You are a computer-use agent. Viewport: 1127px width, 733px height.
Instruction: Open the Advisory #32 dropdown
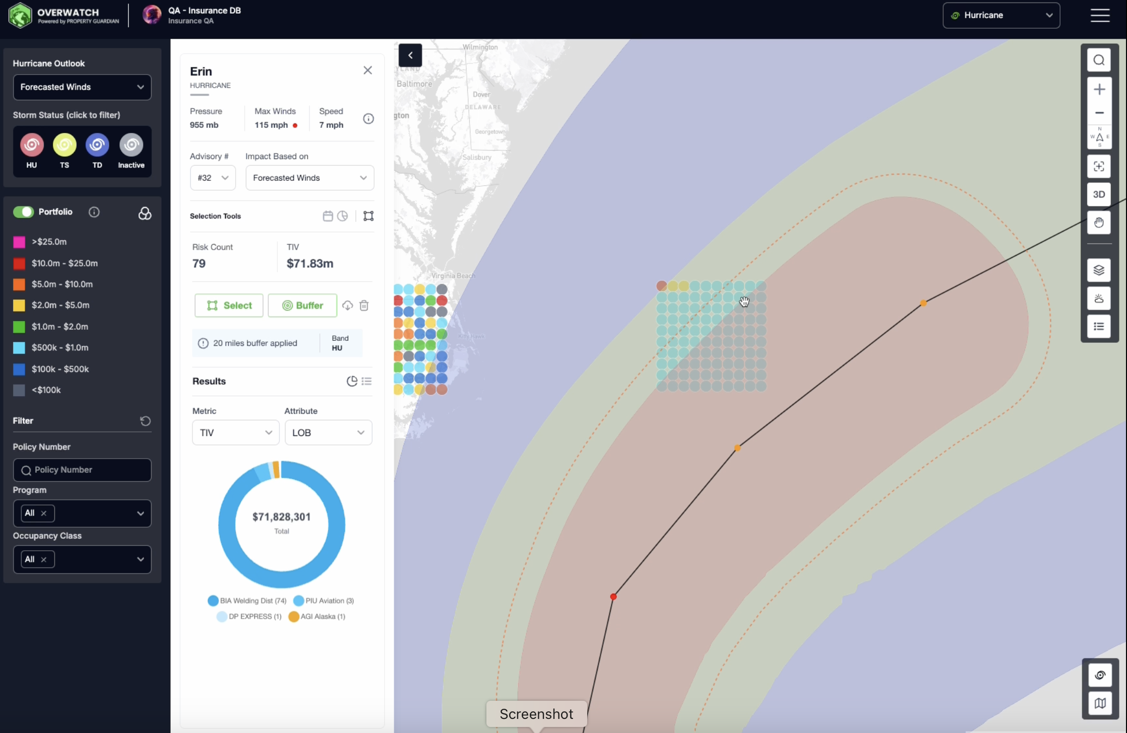coord(213,178)
